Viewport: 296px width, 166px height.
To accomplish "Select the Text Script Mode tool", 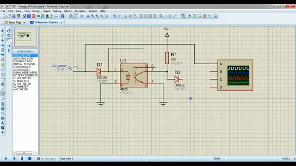I will click(x=2, y=50).
